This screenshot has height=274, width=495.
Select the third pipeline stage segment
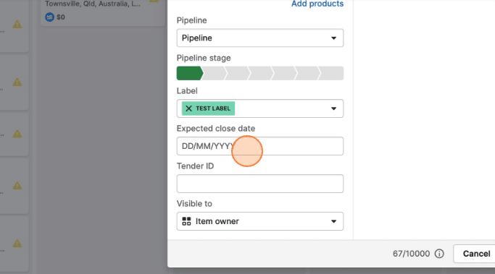click(x=238, y=73)
